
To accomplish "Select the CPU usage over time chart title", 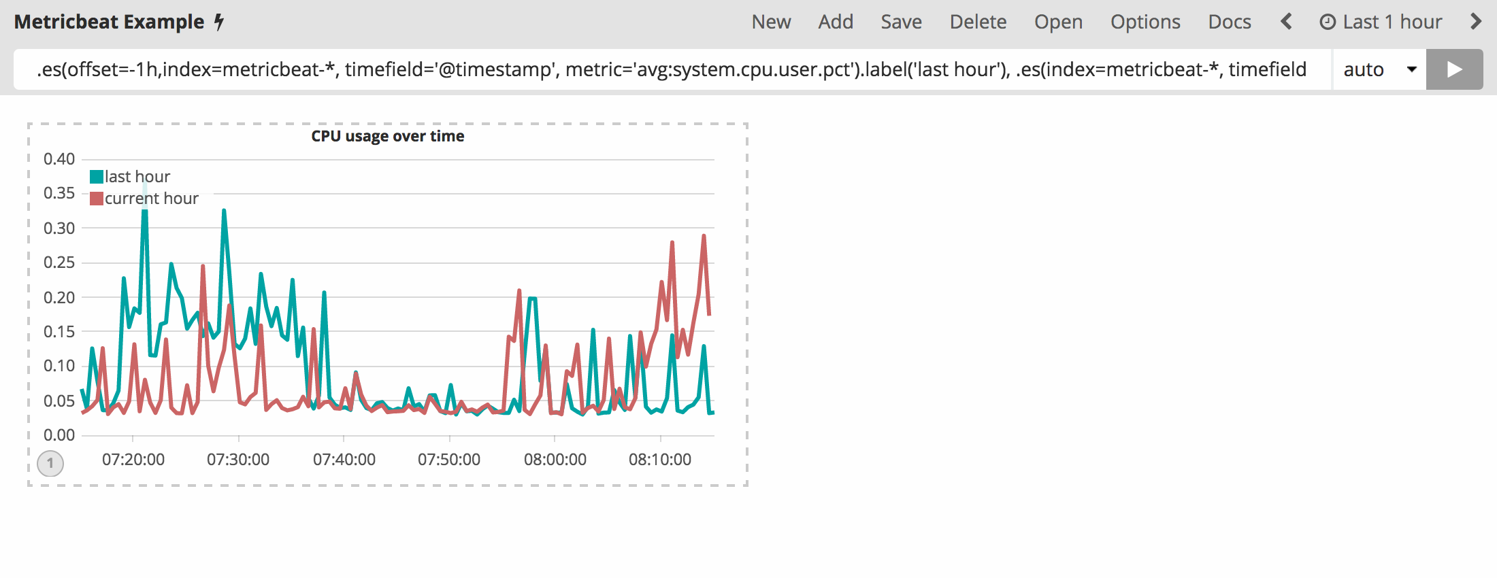I will tap(388, 136).
